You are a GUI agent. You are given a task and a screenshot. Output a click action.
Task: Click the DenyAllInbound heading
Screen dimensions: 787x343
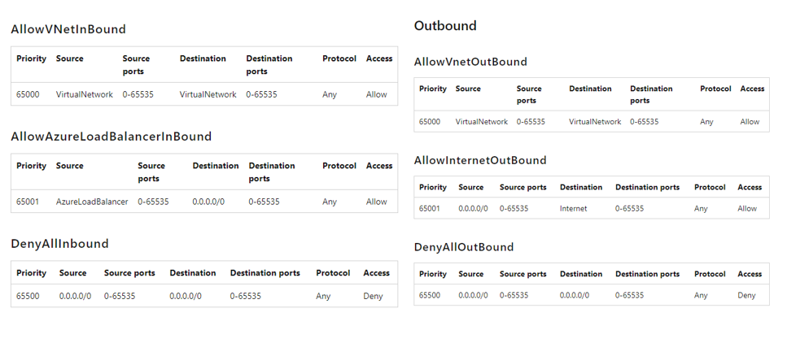(x=59, y=244)
